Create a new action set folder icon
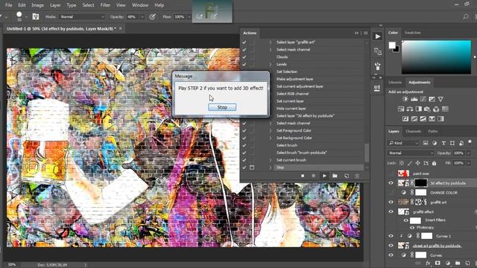 point(335,176)
